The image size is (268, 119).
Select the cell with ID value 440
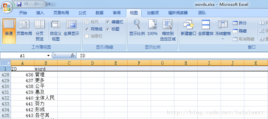[x=23, y=98]
